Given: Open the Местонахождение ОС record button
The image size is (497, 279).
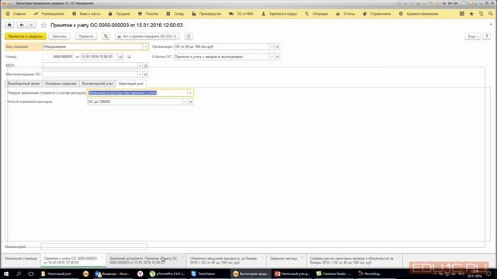Looking at the screenshot, I should tap(145, 74).
